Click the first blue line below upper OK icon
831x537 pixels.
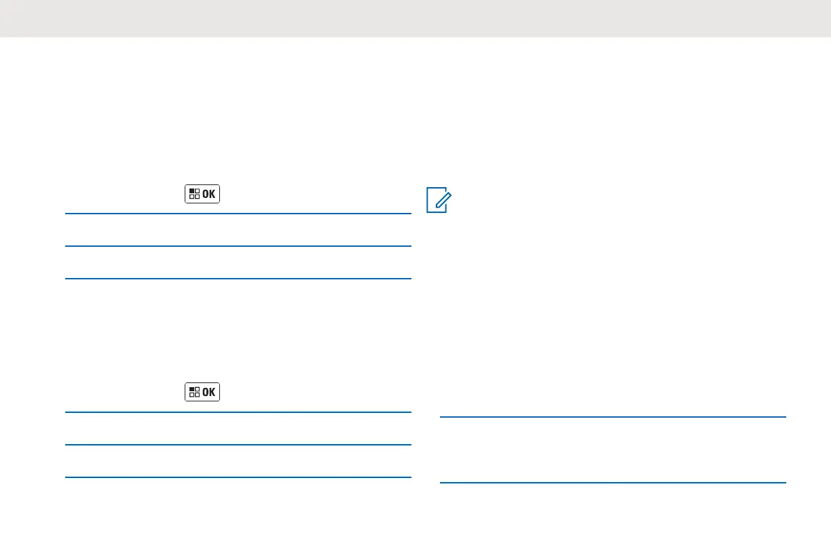(x=238, y=214)
